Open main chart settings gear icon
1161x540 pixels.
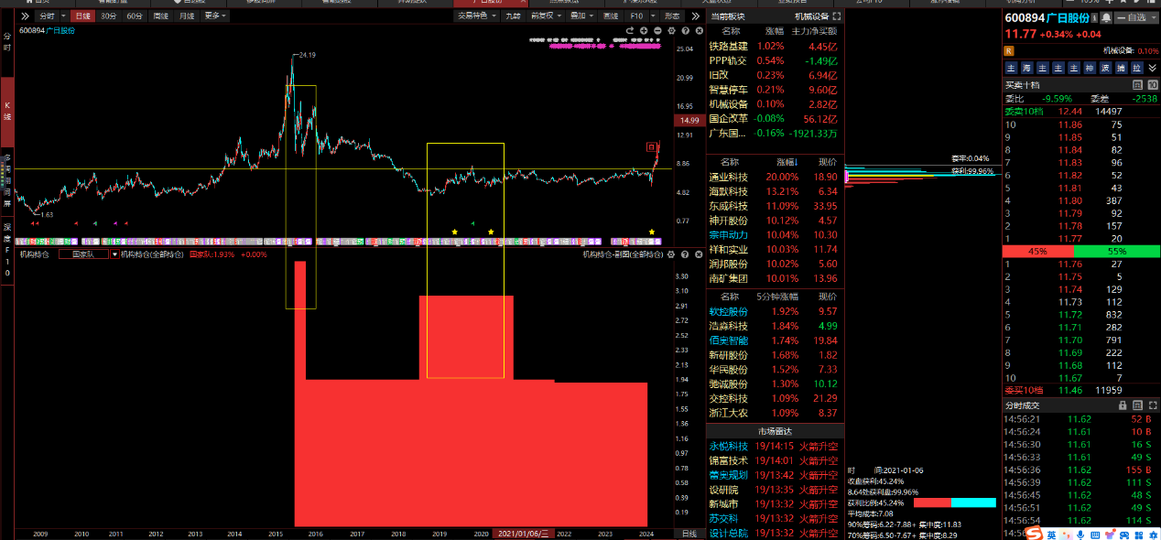click(x=670, y=31)
